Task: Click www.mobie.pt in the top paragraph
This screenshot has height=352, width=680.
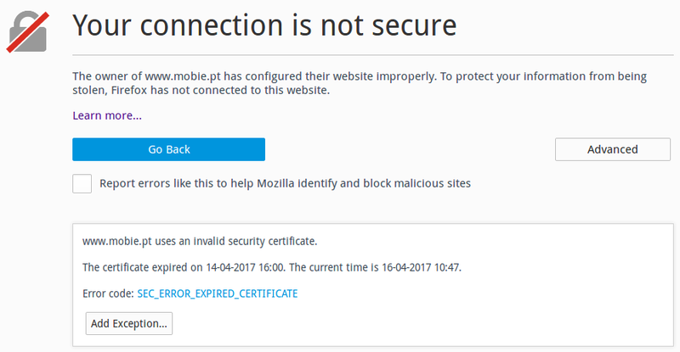Action: point(183,76)
